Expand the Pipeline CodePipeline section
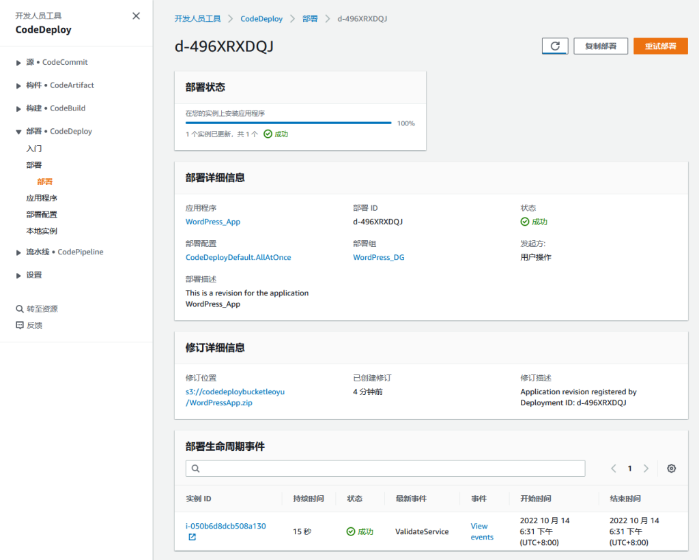Image resolution: width=699 pixels, height=560 pixels. (18, 252)
